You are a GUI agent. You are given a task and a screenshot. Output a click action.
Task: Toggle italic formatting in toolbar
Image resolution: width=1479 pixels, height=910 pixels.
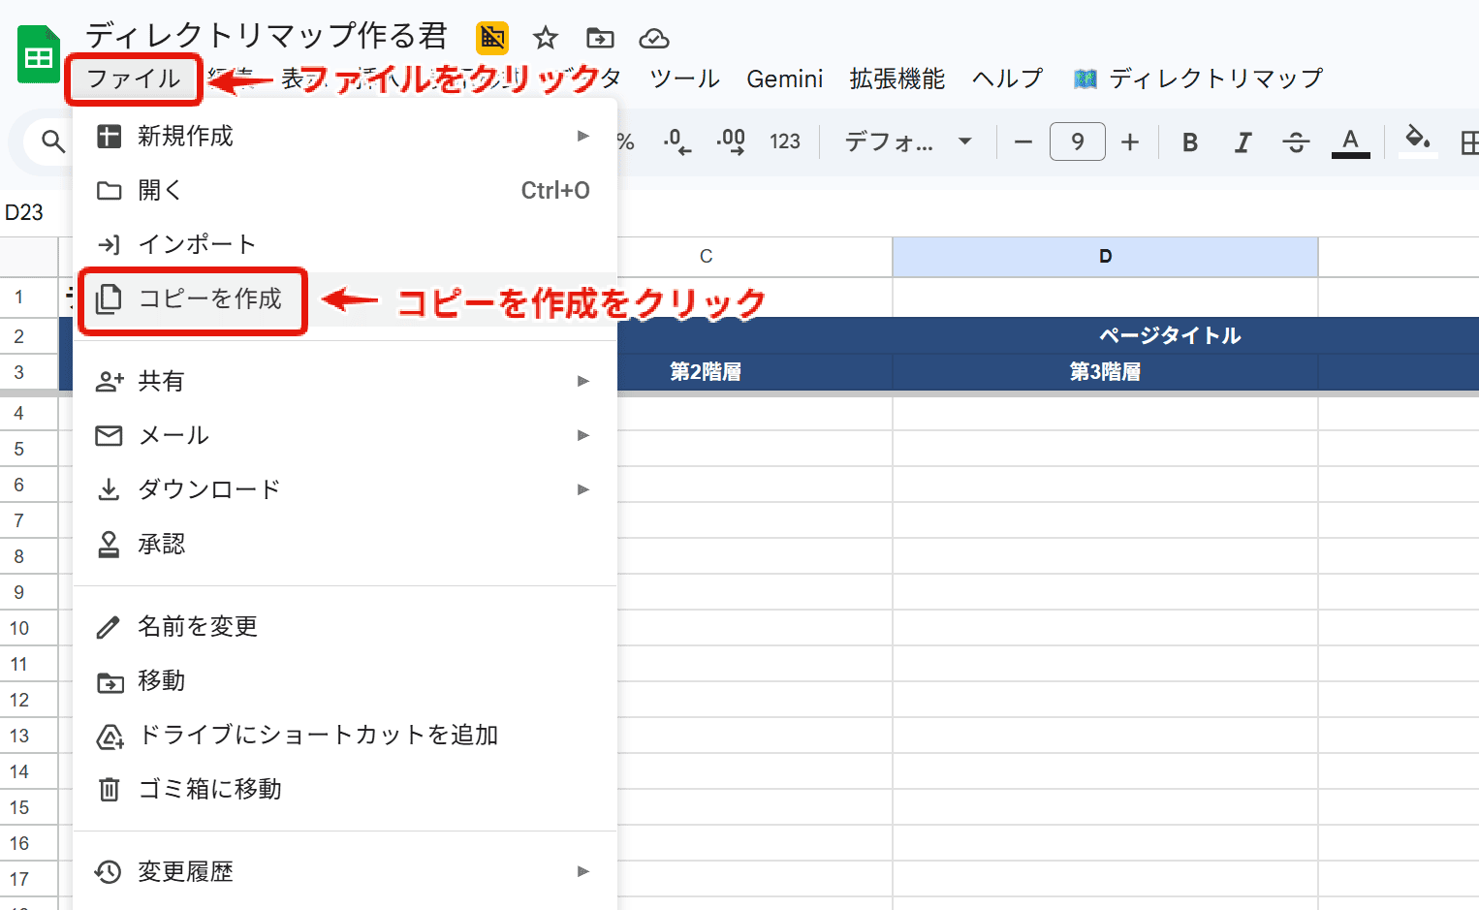[1243, 142]
